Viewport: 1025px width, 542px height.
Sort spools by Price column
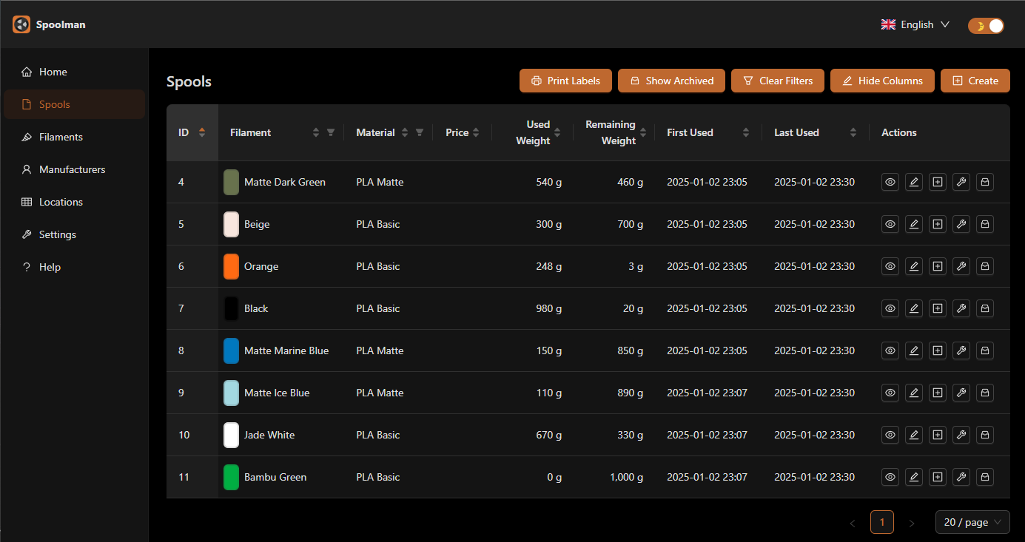[477, 132]
